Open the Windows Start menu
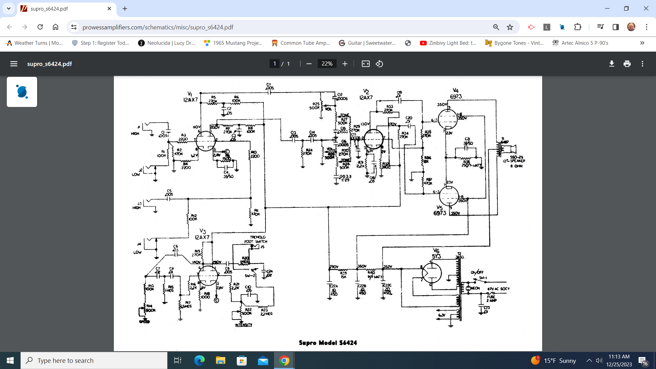Screen dimensions: 656x369 (x=10, y=360)
